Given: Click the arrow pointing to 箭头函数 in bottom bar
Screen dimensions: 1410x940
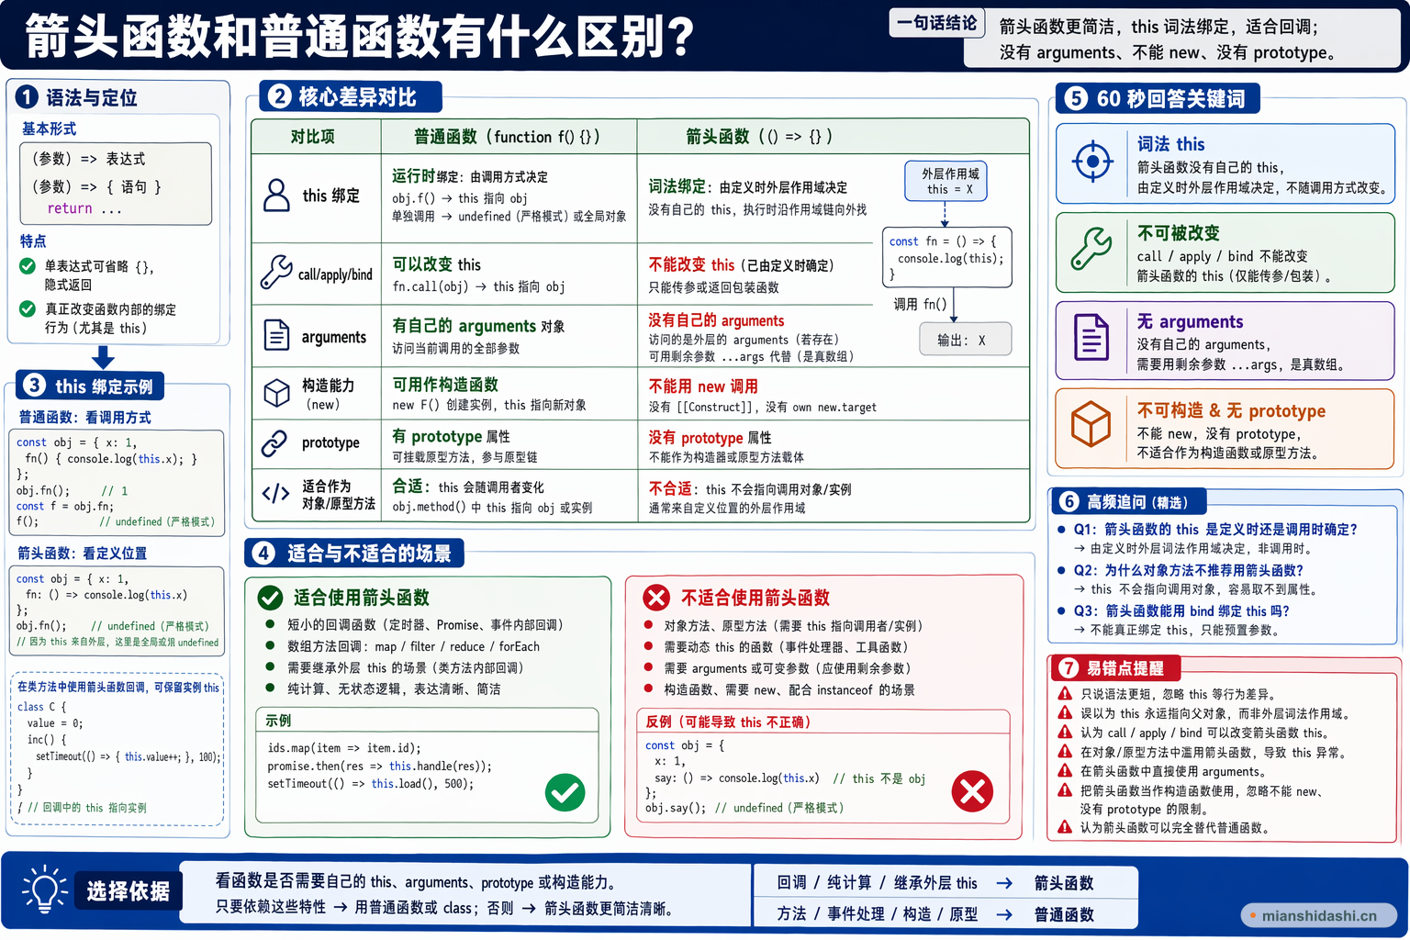Looking at the screenshot, I should (1004, 883).
